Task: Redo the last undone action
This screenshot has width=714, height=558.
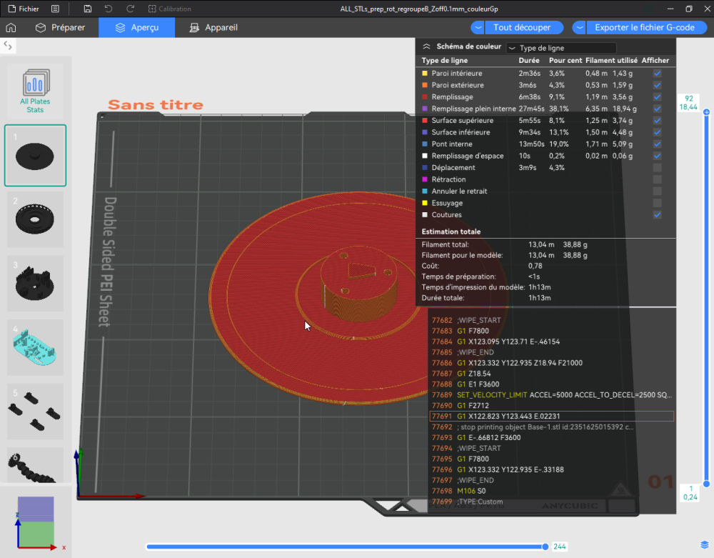Action: [x=130, y=9]
